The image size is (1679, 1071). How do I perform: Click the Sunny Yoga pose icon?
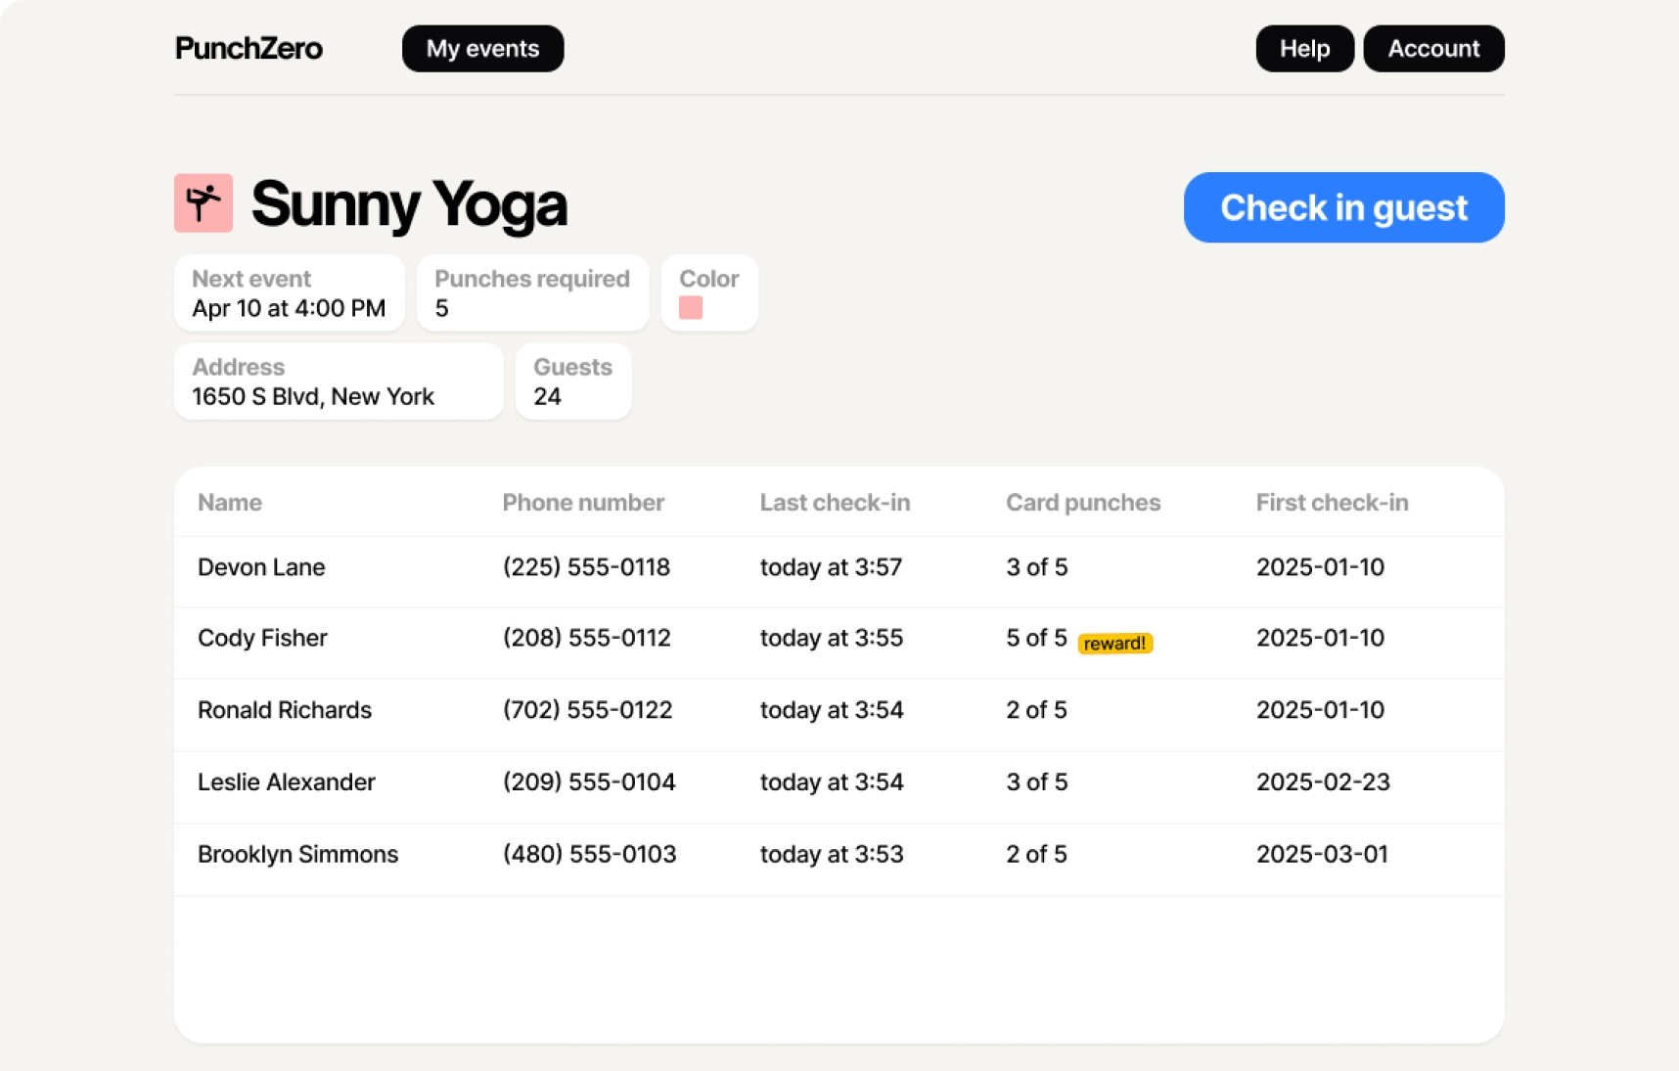click(x=204, y=203)
